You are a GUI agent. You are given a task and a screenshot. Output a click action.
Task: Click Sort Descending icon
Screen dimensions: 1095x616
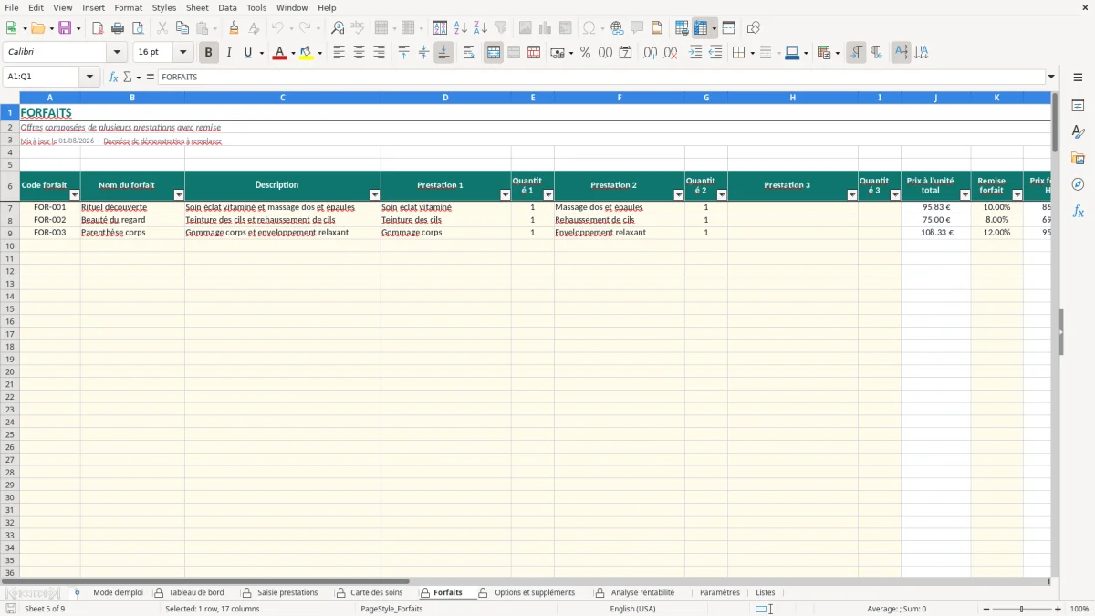(481, 28)
